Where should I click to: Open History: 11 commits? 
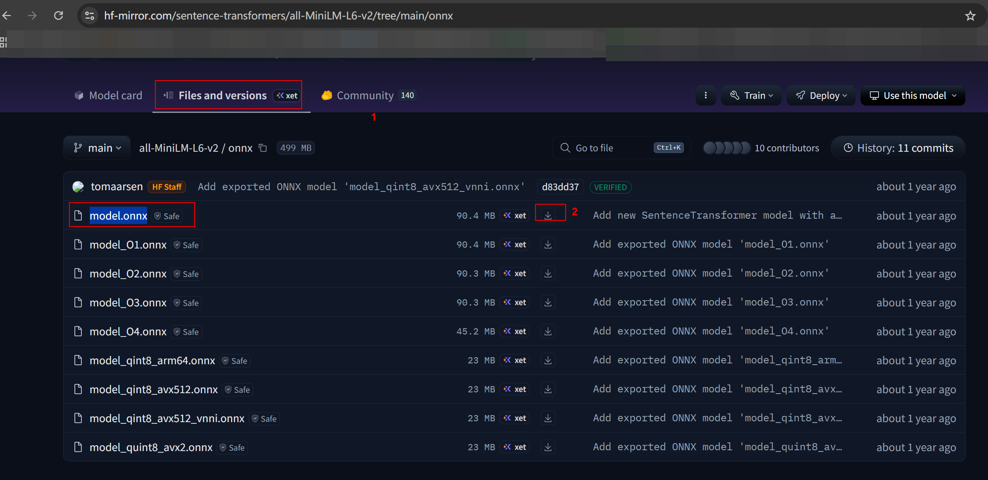pos(898,148)
